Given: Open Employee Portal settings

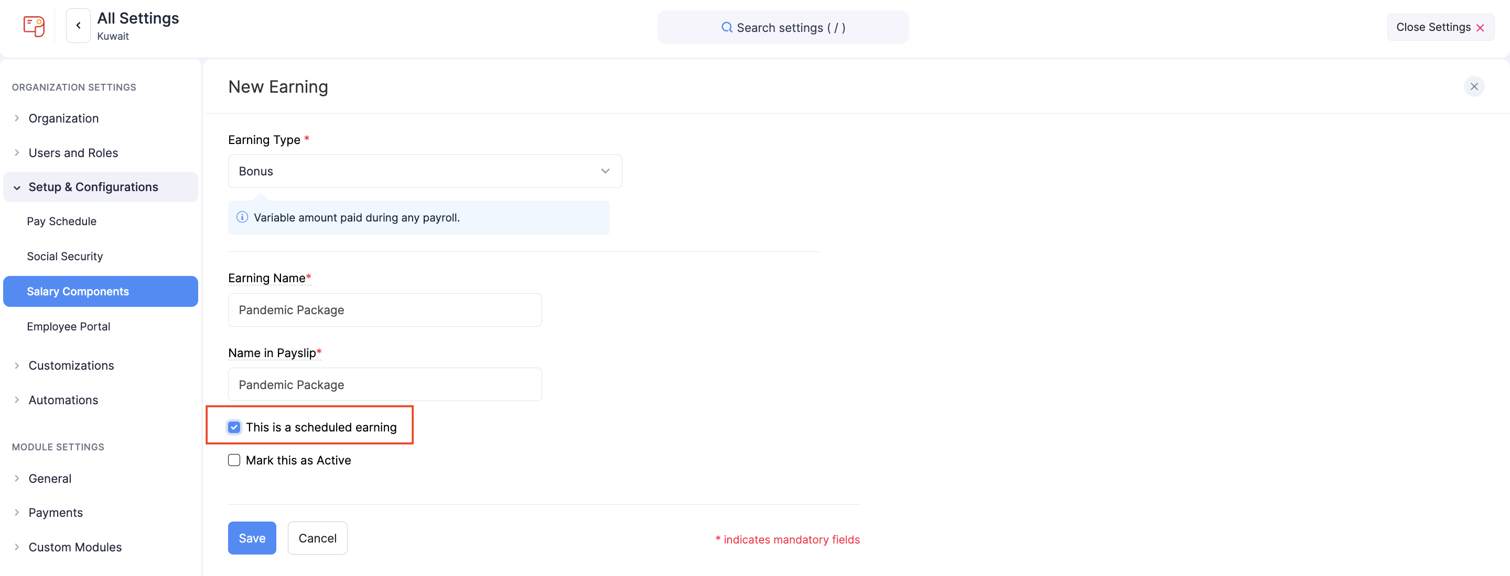Looking at the screenshot, I should (x=69, y=327).
